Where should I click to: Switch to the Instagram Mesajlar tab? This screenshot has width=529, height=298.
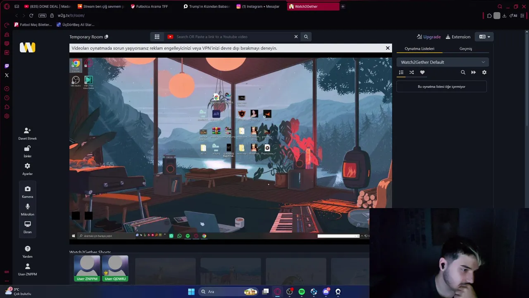coord(259,7)
